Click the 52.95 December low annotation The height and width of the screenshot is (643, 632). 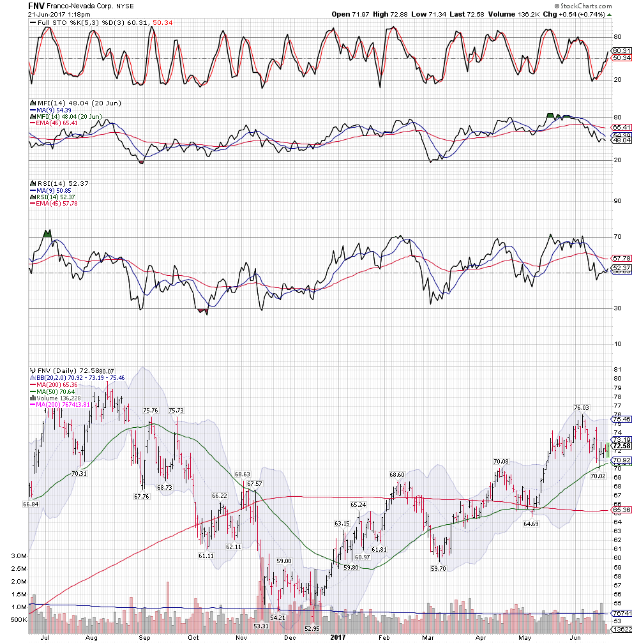coord(312,629)
